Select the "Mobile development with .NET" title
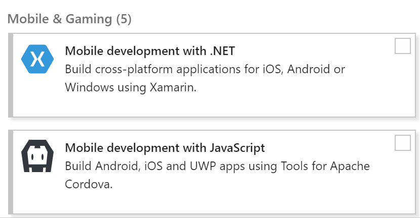 click(150, 50)
